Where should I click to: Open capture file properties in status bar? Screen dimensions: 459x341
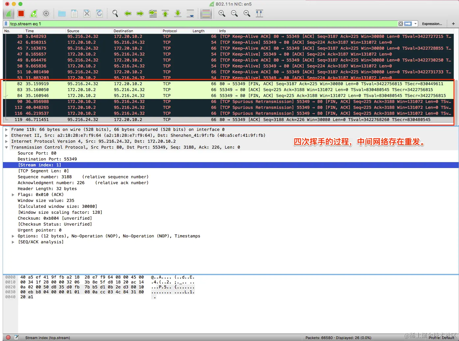coord(16,337)
